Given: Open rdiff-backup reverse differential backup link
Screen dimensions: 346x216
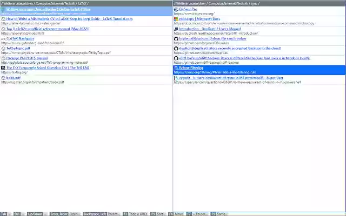Looking at the screenshot, I should [x=245, y=58].
